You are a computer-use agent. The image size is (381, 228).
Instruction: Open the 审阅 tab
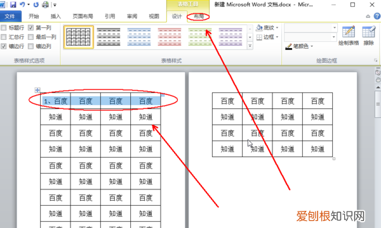point(132,16)
